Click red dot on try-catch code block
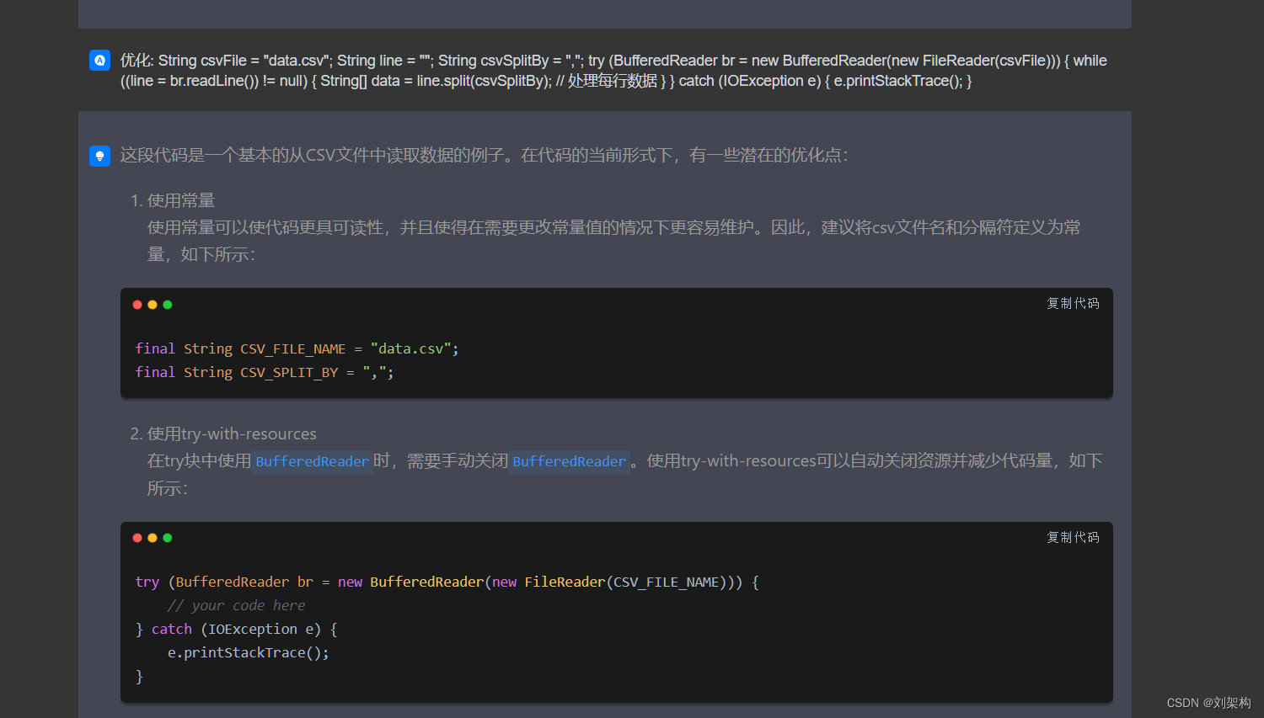1264x718 pixels. (137, 538)
